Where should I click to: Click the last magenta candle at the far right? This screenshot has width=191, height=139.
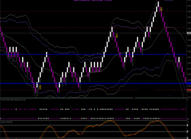pyautogui.click(x=185, y=80)
